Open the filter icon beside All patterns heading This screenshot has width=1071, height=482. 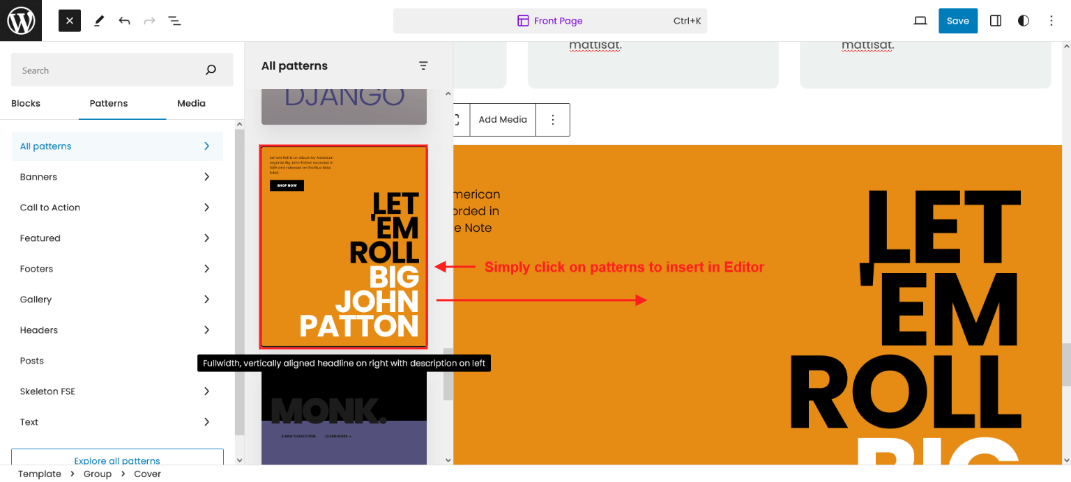click(423, 65)
